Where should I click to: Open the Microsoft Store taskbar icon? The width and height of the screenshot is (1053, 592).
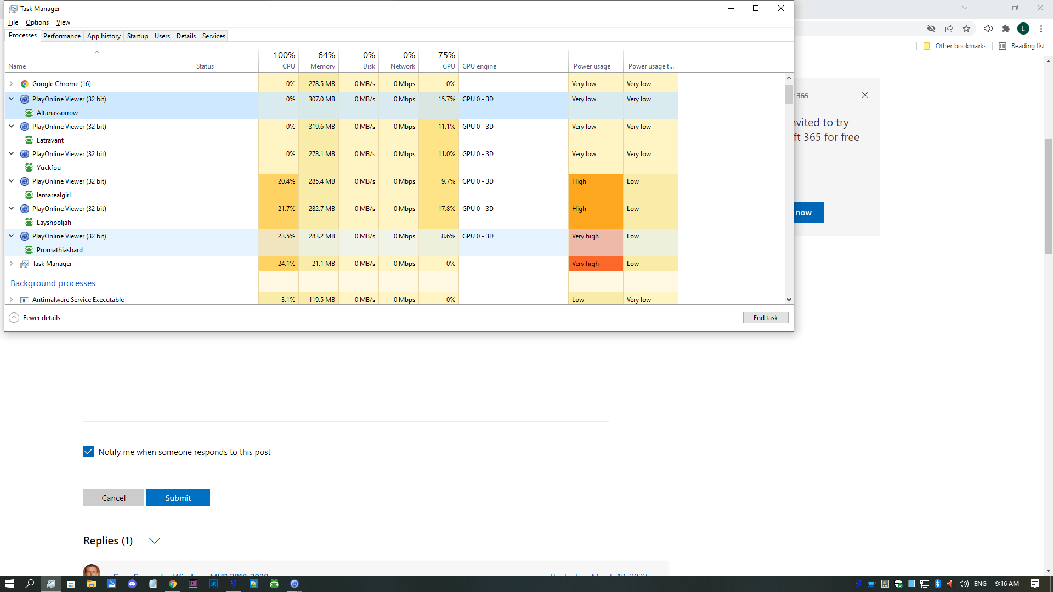pyautogui.click(x=71, y=584)
